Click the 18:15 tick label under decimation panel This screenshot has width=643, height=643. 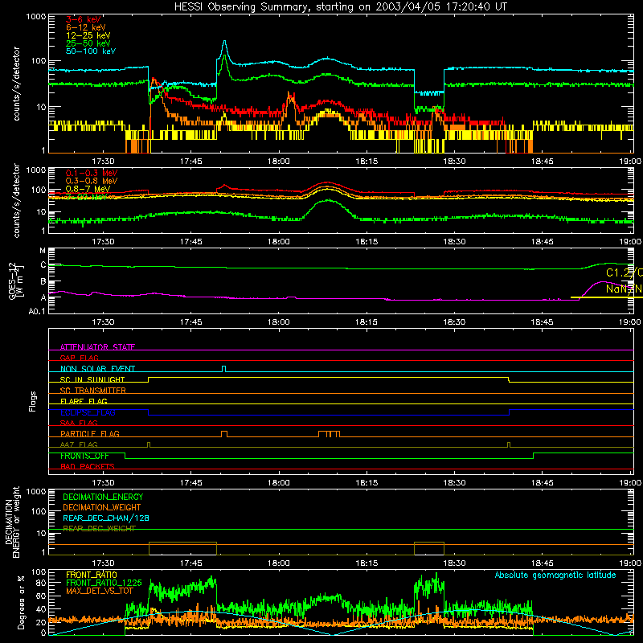pos(367,563)
